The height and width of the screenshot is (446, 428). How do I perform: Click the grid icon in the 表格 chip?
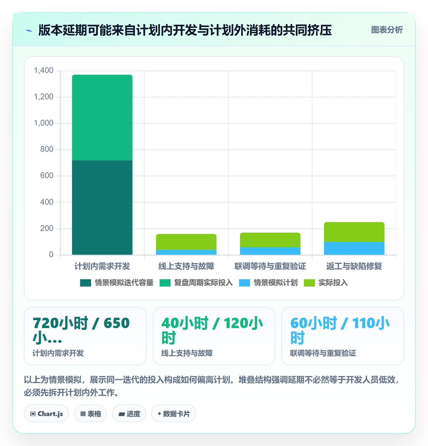coord(83,414)
